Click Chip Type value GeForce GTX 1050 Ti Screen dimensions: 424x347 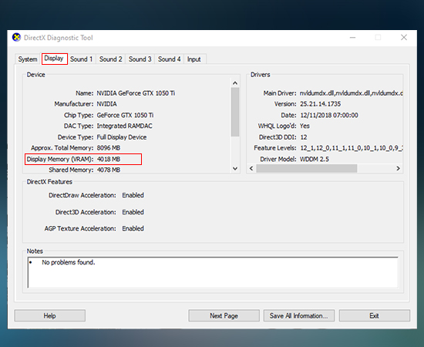pos(125,115)
